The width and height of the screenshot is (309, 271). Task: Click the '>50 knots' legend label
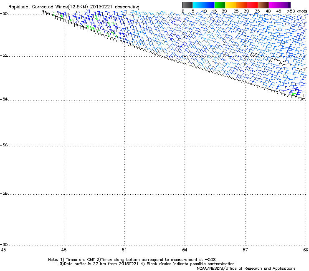pyautogui.click(x=297, y=11)
